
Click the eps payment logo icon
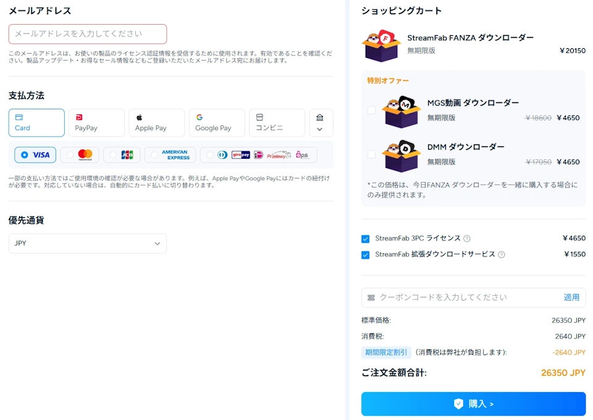point(302,155)
